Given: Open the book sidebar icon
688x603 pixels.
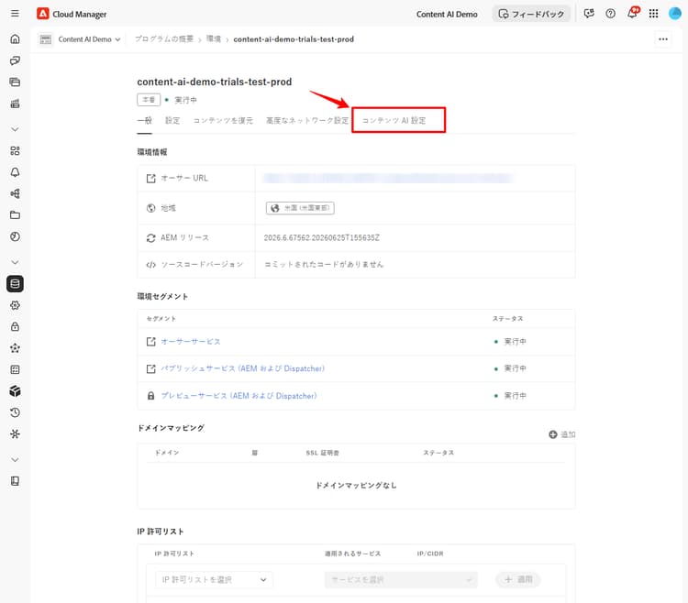Looking at the screenshot, I should 15,481.
